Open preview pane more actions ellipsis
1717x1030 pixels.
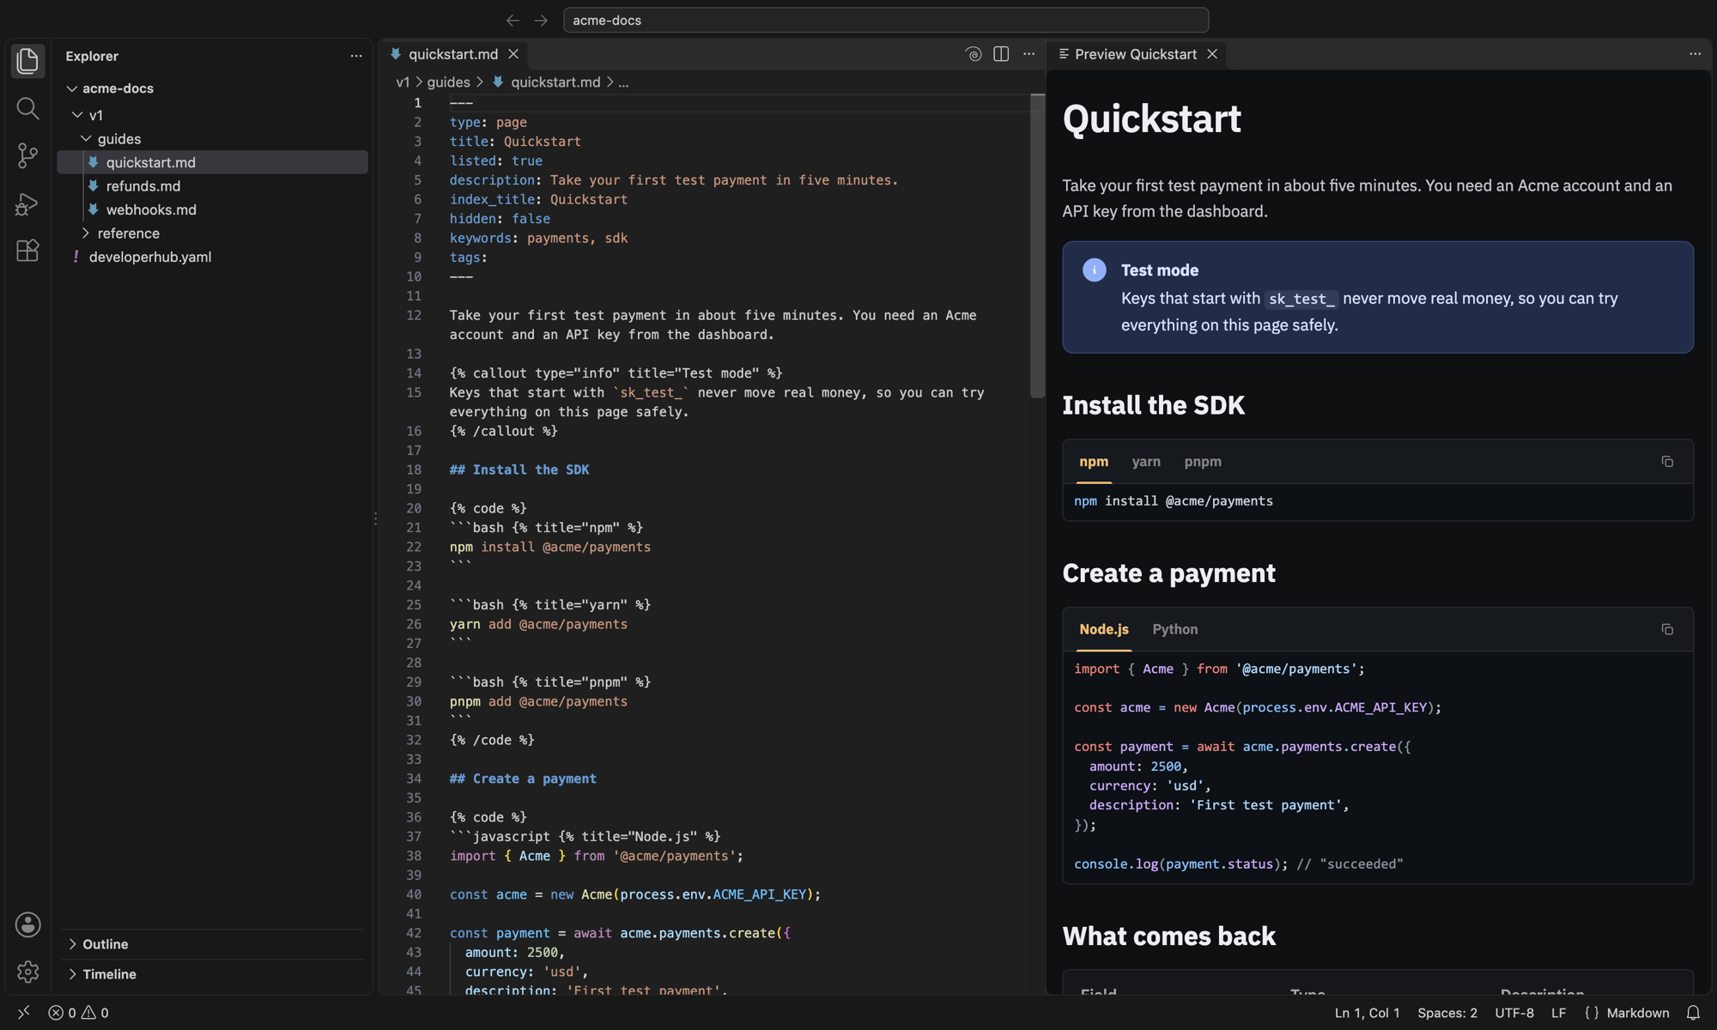point(1695,54)
